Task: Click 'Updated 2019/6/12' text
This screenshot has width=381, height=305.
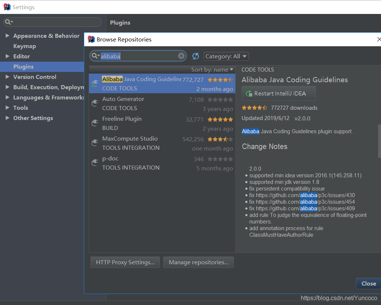Action: point(266,118)
